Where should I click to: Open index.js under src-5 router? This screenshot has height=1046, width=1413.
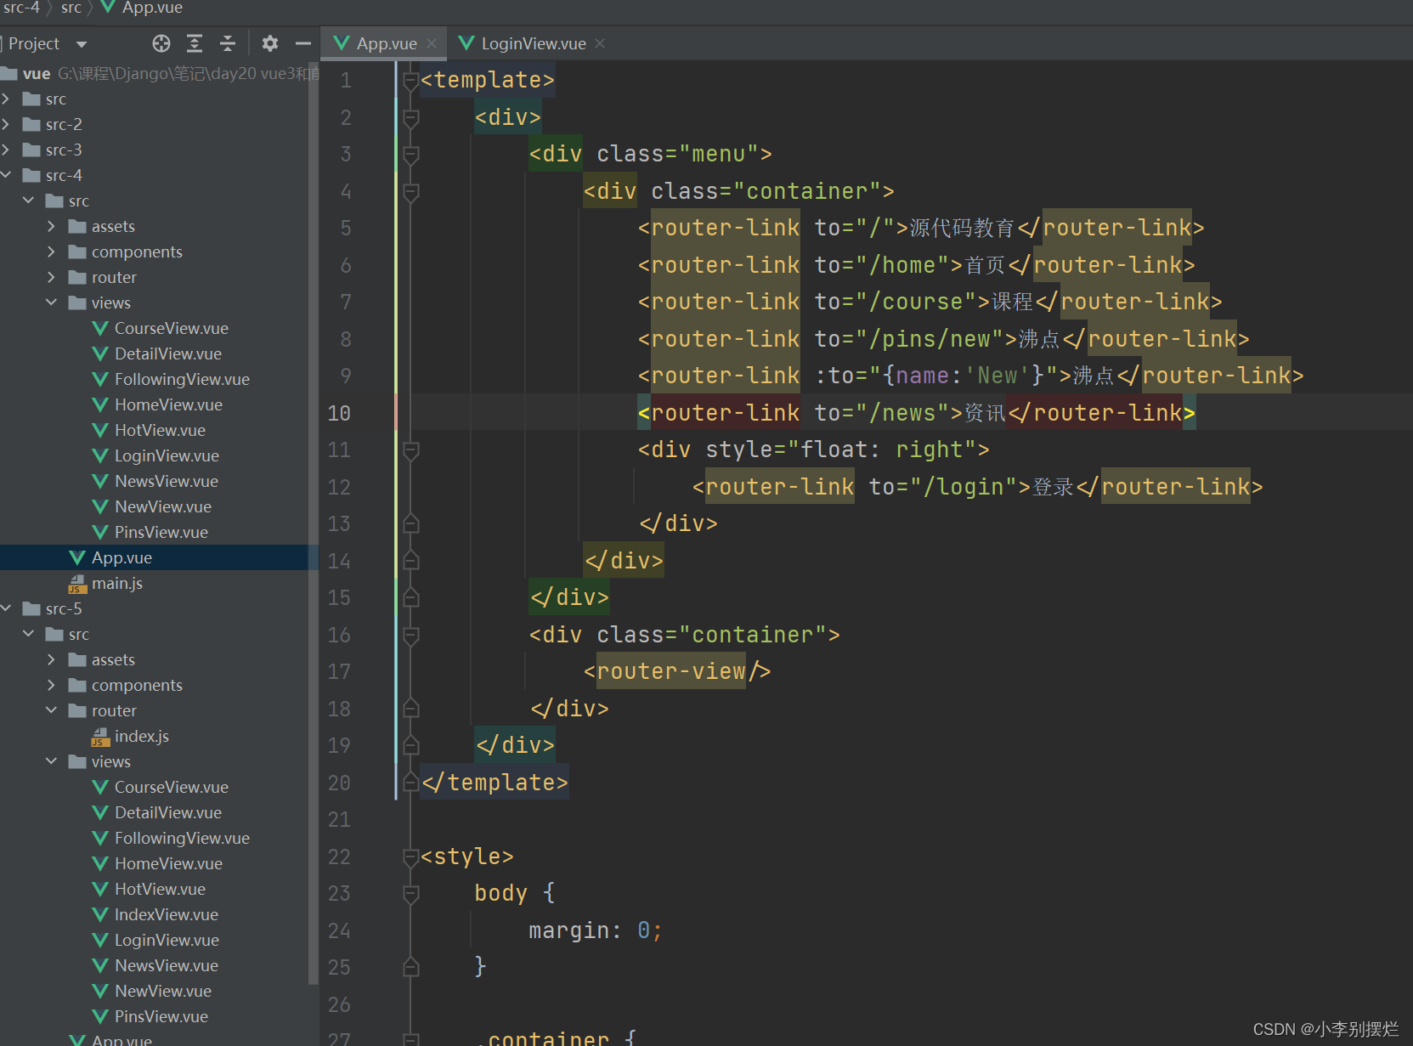pyautogui.click(x=141, y=737)
